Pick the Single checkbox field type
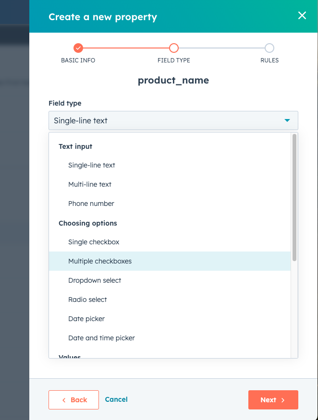The height and width of the screenshot is (420, 318). (94, 242)
